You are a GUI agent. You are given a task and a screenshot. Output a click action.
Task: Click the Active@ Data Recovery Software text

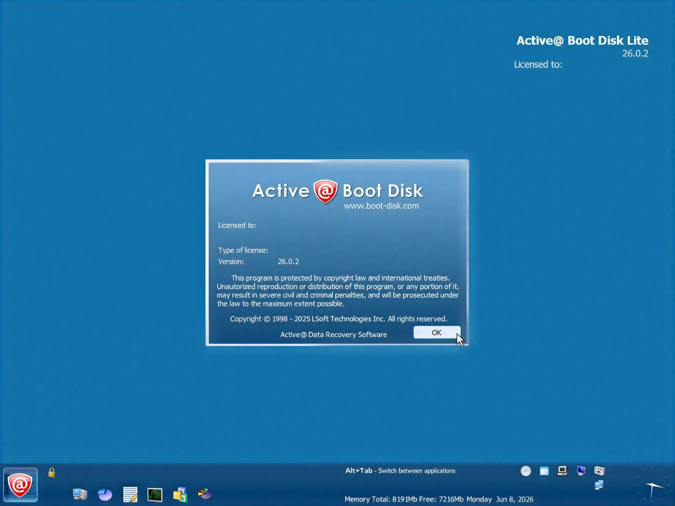click(334, 334)
